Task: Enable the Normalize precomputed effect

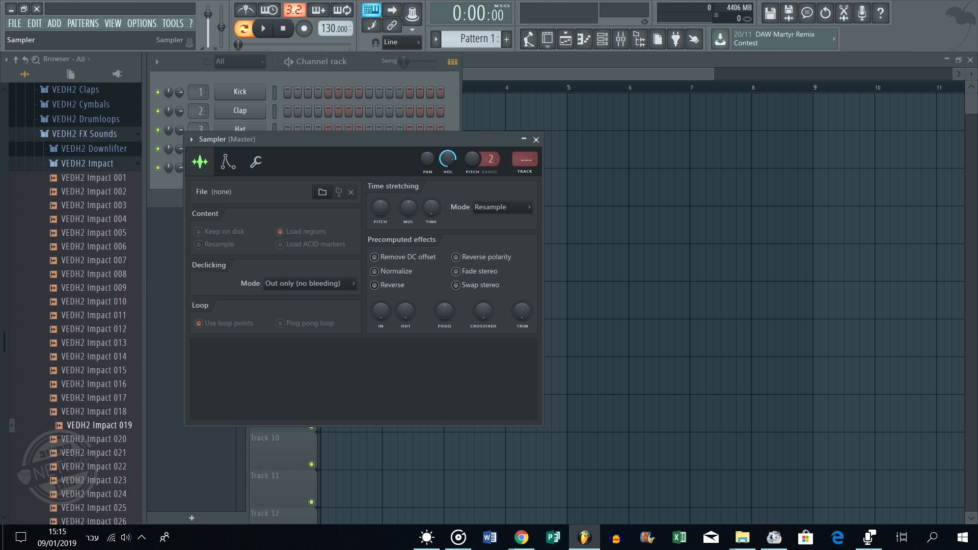Action: tap(374, 271)
